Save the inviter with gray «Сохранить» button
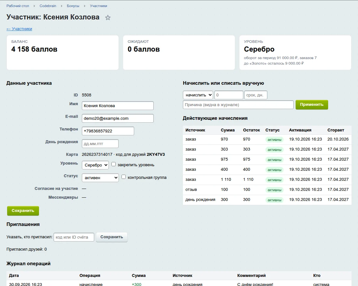This screenshot has width=358, height=286. (112, 237)
